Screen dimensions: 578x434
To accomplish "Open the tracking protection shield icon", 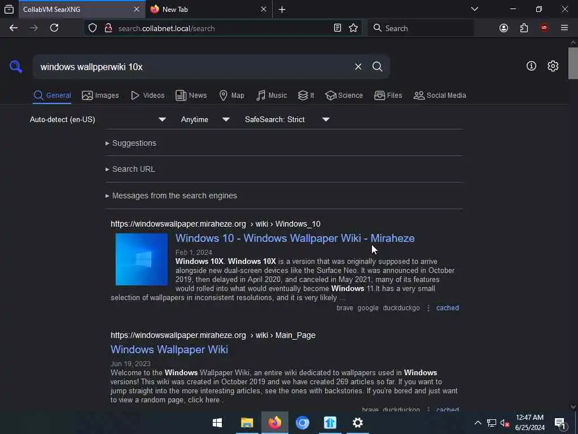I will click(x=93, y=28).
